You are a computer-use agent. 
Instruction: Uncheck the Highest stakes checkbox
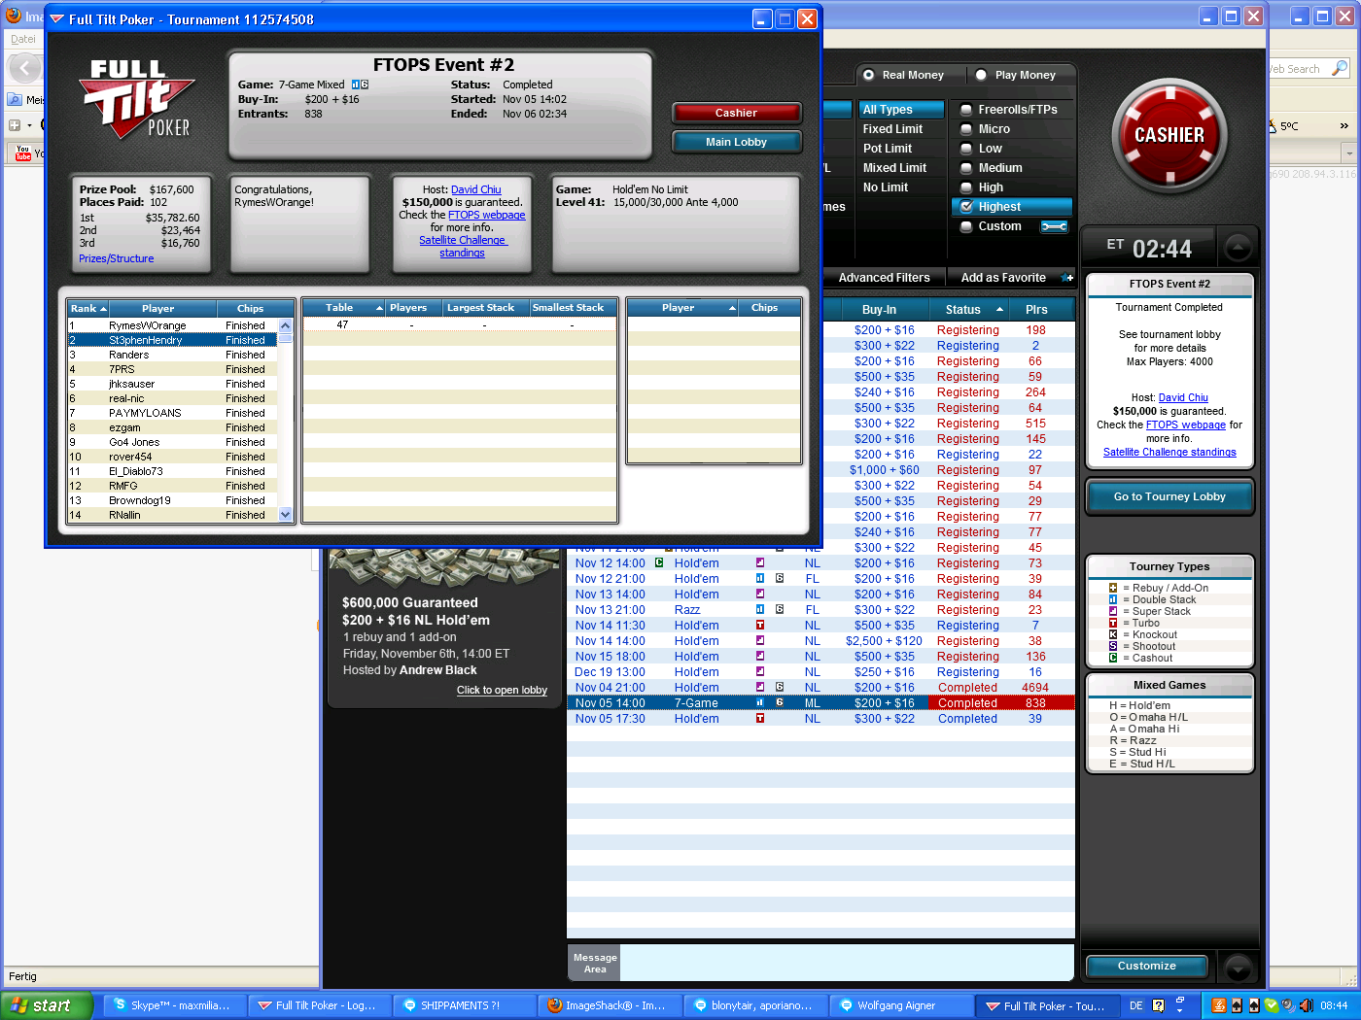(x=966, y=207)
